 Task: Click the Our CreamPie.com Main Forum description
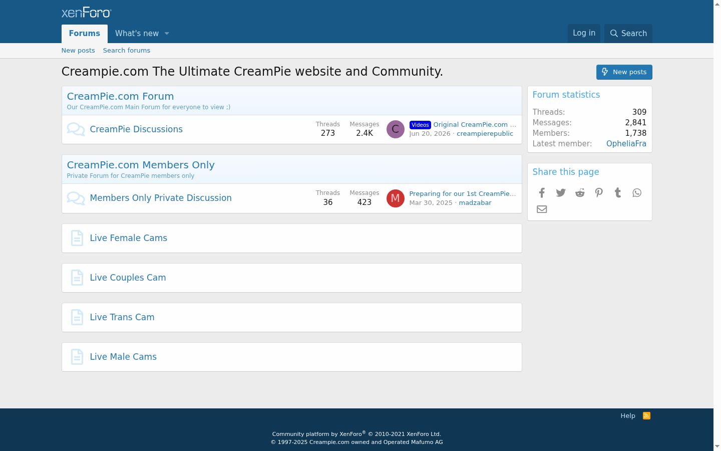coord(149,107)
